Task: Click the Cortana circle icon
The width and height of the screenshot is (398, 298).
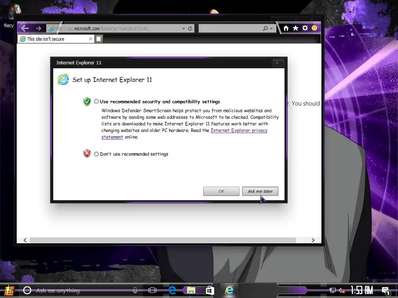Action: click(27, 290)
